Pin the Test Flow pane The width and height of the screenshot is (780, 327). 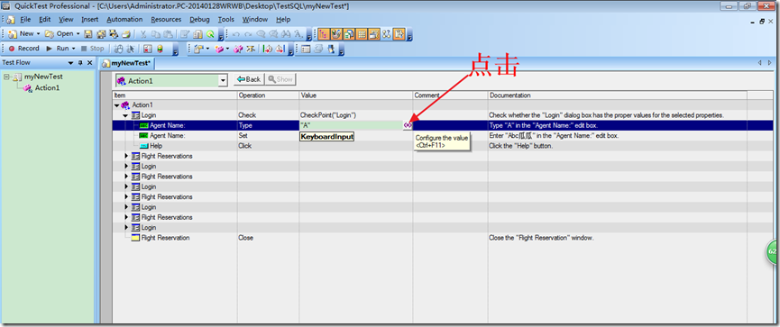pos(80,63)
